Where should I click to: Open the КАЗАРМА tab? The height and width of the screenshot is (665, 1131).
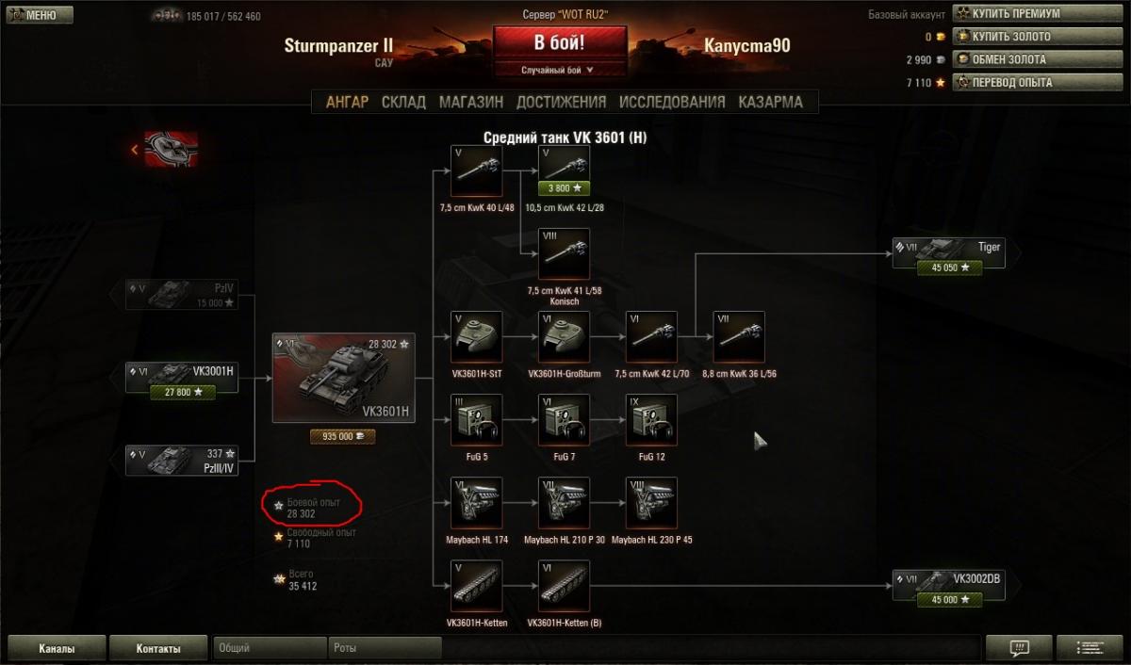[771, 102]
